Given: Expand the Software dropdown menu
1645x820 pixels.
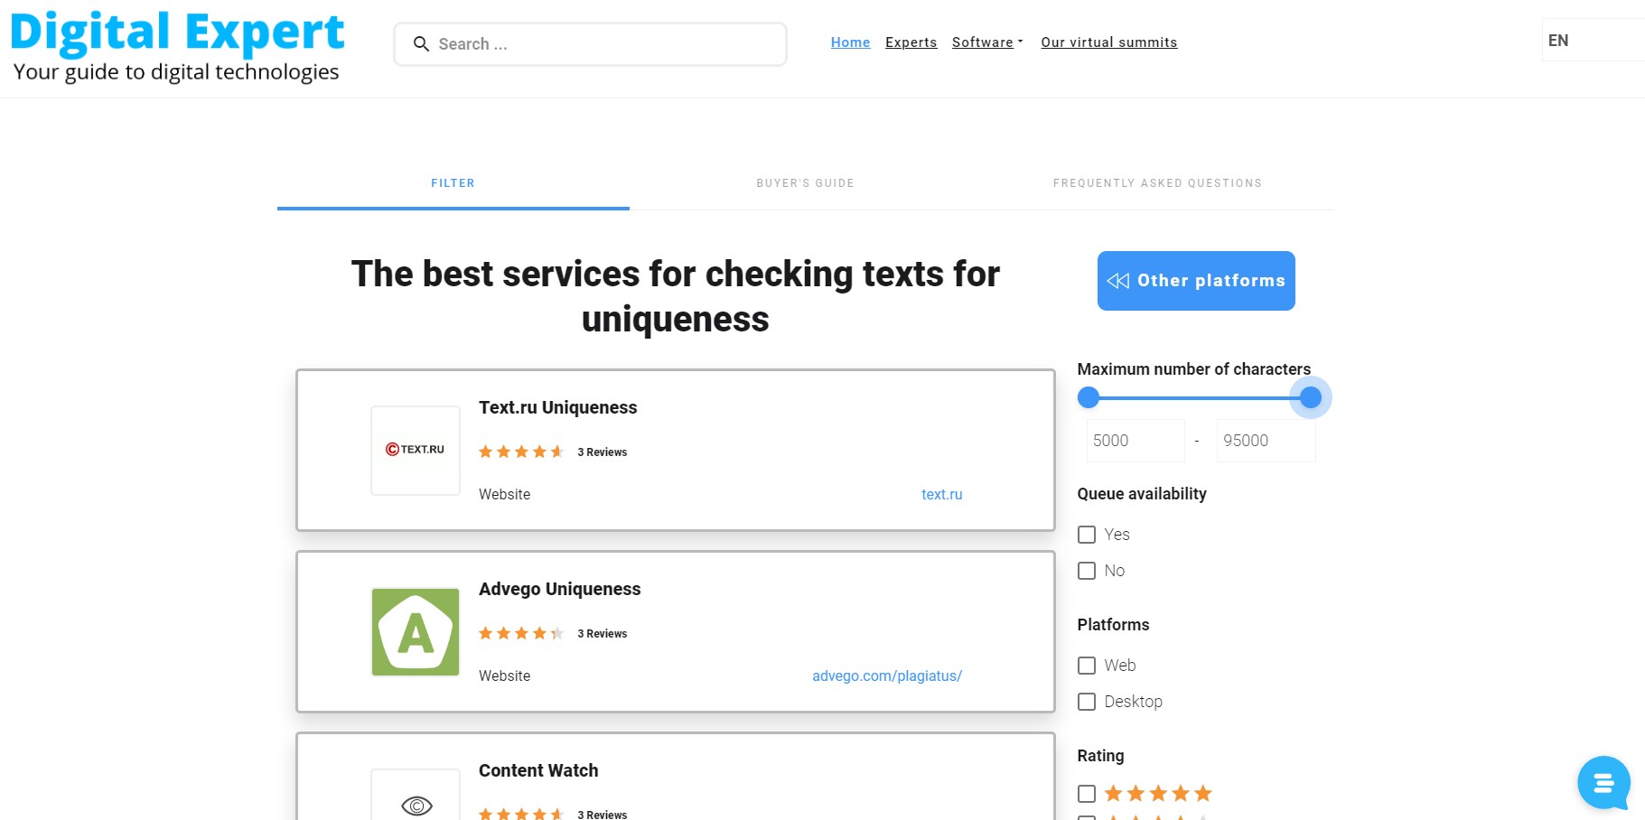Looking at the screenshot, I should point(987,42).
